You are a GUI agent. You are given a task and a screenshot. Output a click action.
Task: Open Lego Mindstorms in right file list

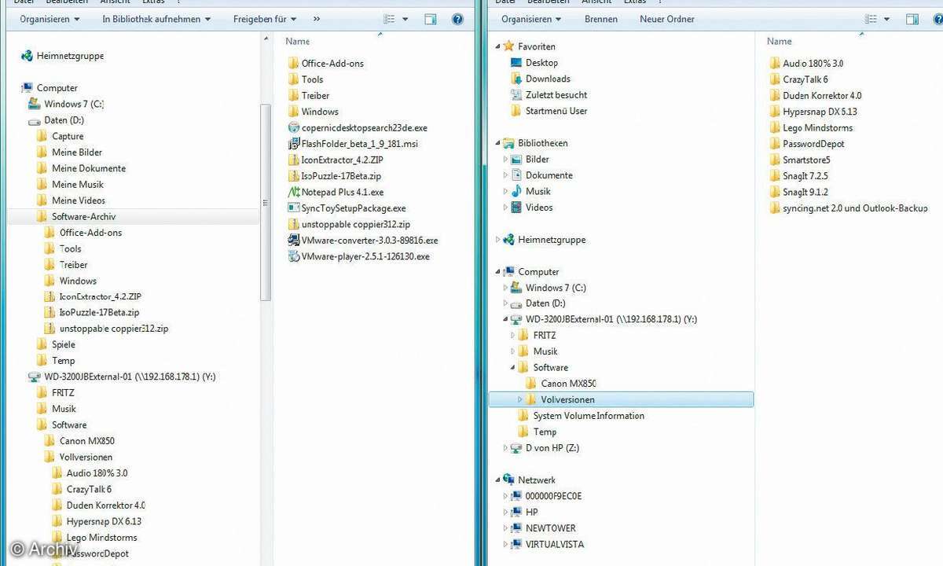tap(811, 127)
